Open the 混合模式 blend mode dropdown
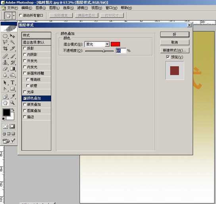 point(107,44)
